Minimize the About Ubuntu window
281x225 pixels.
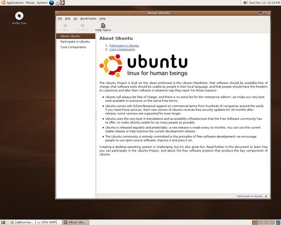pyautogui.click(x=260, y=13)
